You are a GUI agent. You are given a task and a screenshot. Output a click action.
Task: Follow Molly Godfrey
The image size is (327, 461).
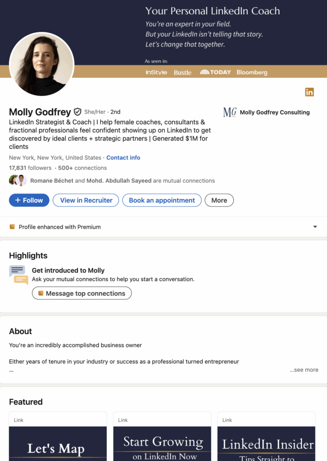tap(29, 200)
